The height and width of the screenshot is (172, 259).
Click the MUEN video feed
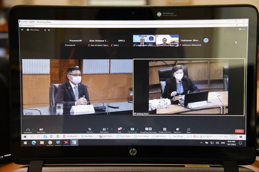pos(77,87)
